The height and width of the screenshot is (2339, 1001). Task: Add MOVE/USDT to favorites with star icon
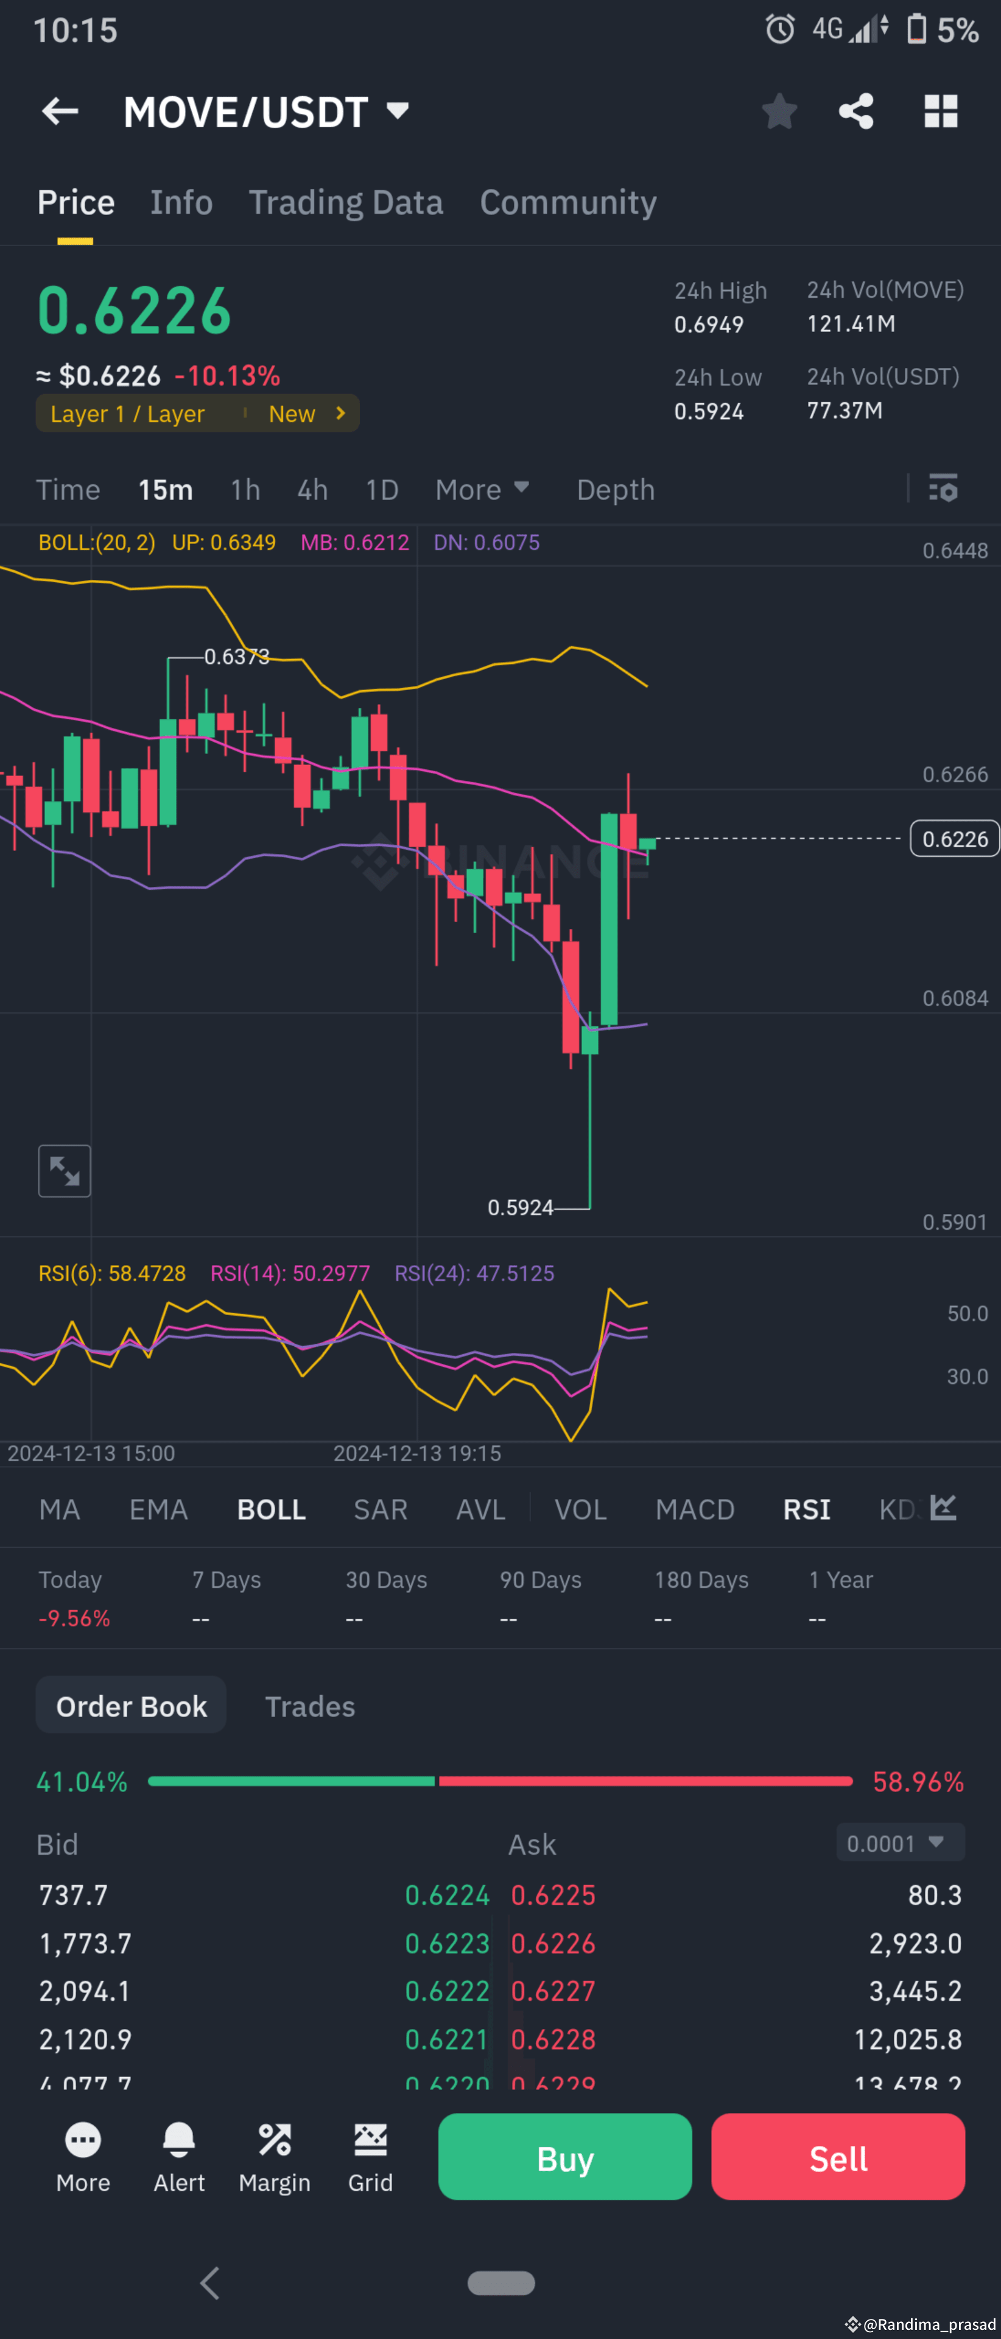(x=779, y=111)
